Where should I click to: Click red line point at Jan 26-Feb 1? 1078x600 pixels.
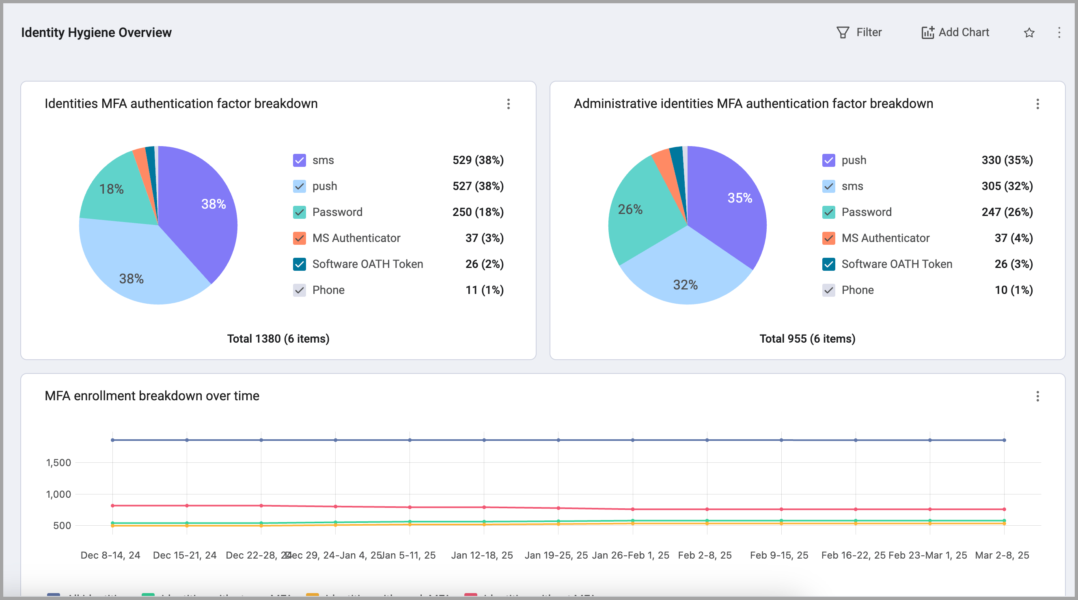(632, 509)
